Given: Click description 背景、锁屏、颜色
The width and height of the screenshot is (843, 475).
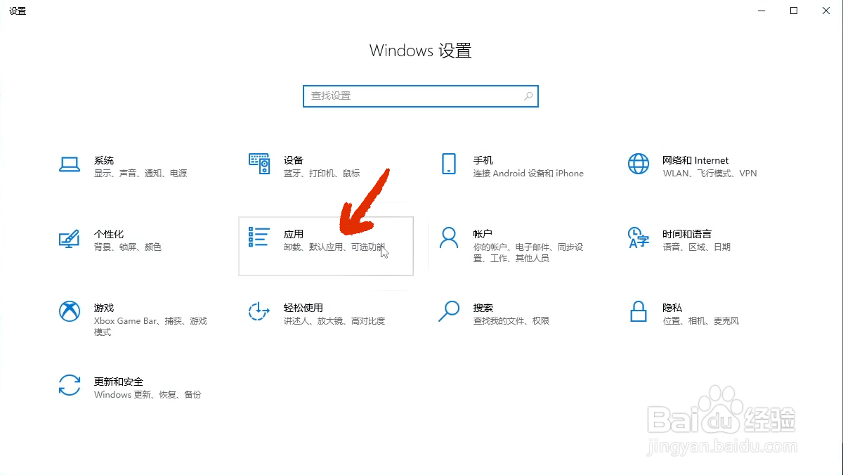Looking at the screenshot, I should (128, 247).
